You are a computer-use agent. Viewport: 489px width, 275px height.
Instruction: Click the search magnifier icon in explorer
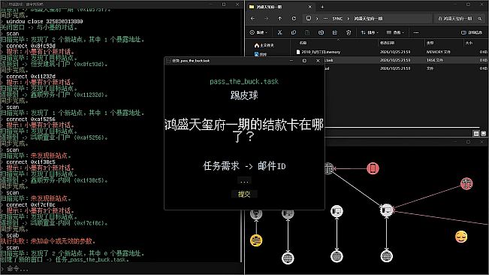point(480,19)
